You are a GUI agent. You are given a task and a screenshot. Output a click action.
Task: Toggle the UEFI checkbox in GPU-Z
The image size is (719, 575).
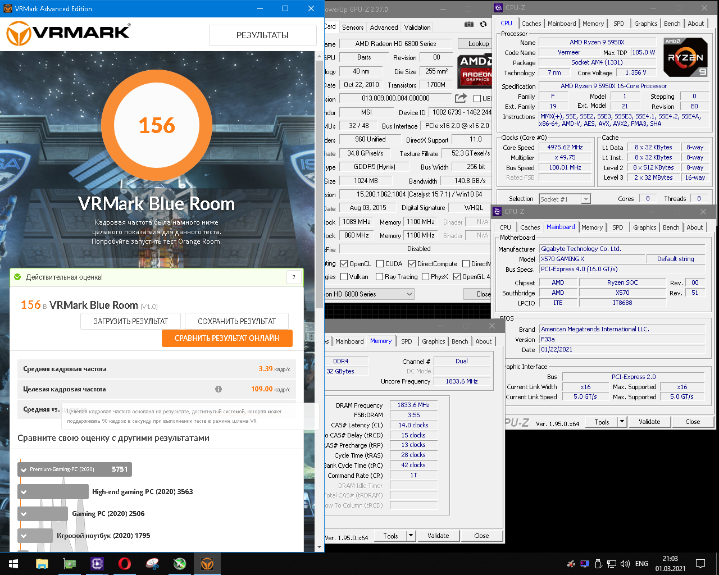tap(477, 99)
